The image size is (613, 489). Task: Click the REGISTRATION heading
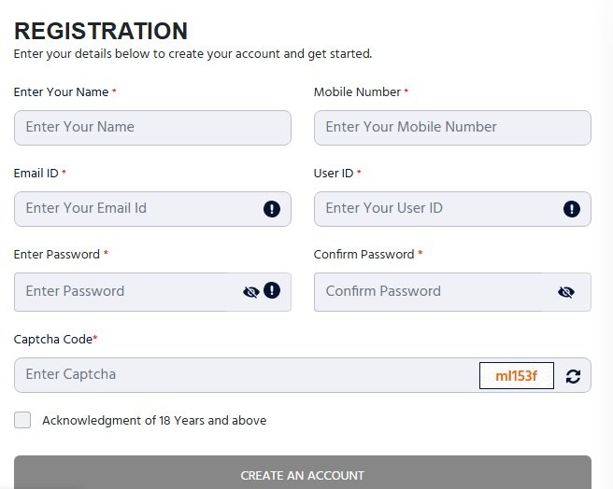(x=101, y=31)
